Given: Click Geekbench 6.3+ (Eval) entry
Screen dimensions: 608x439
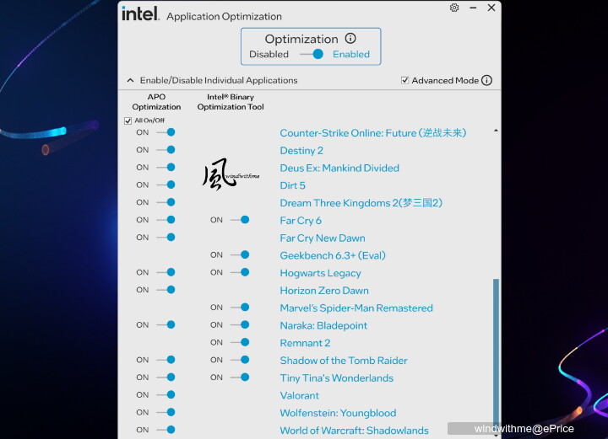Looking at the screenshot, I should pos(333,255).
